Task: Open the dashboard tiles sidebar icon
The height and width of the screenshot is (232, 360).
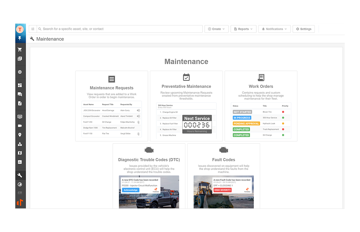Action: pos(20,85)
